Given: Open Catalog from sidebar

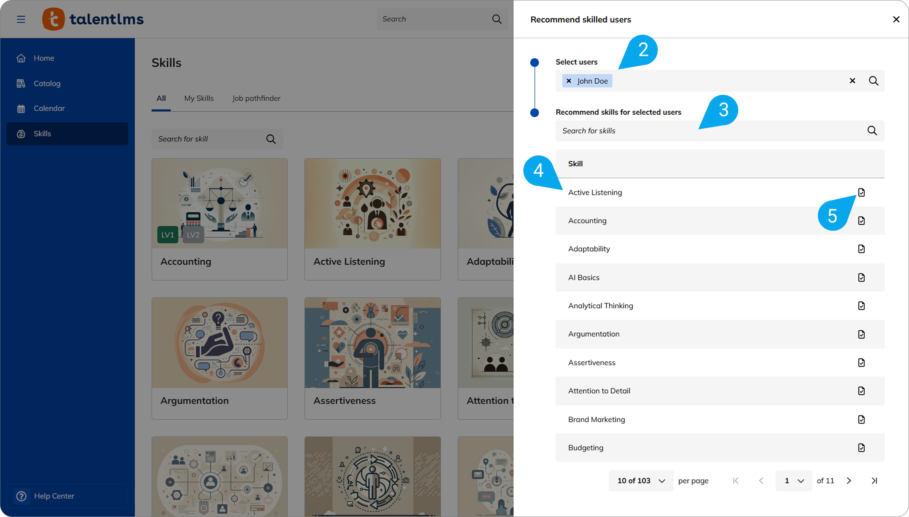Looking at the screenshot, I should coord(47,83).
